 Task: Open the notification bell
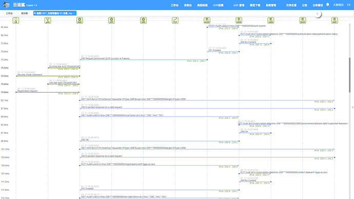328,5
